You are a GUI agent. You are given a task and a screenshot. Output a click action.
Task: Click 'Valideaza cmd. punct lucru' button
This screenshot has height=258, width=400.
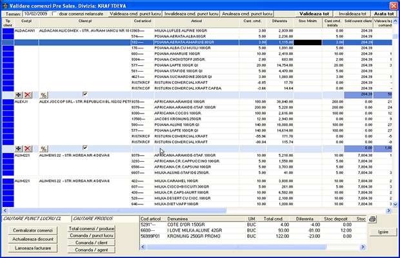[135, 14]
